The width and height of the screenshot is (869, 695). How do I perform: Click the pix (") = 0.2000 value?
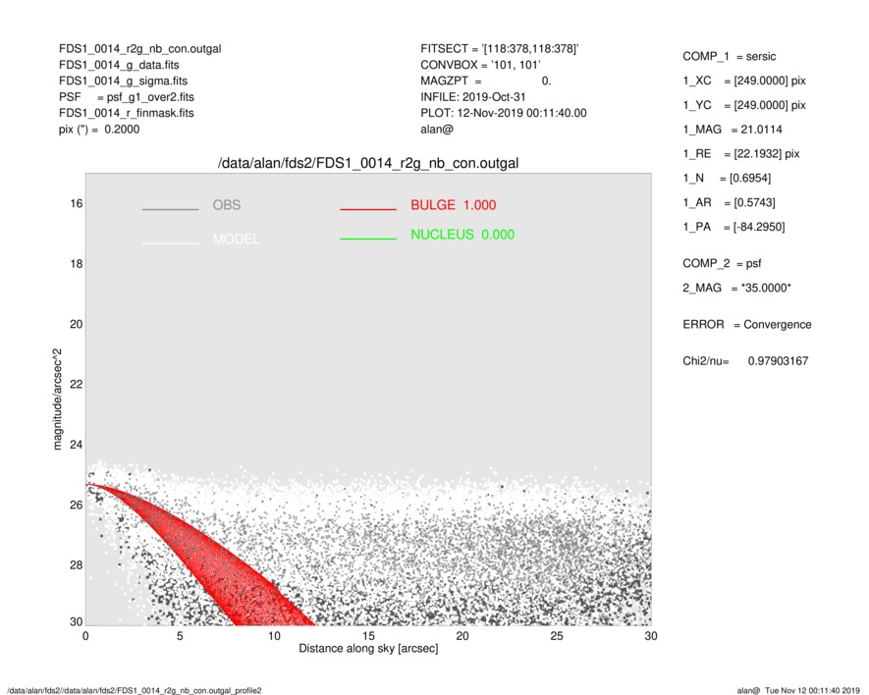click(x=99, y=130)
